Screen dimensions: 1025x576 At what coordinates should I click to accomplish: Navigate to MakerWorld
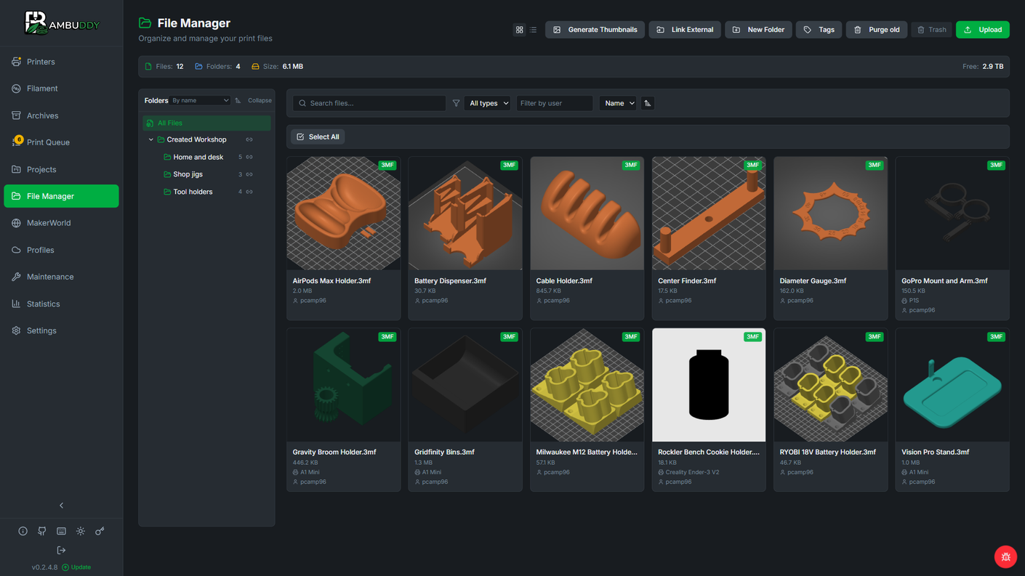61,223
